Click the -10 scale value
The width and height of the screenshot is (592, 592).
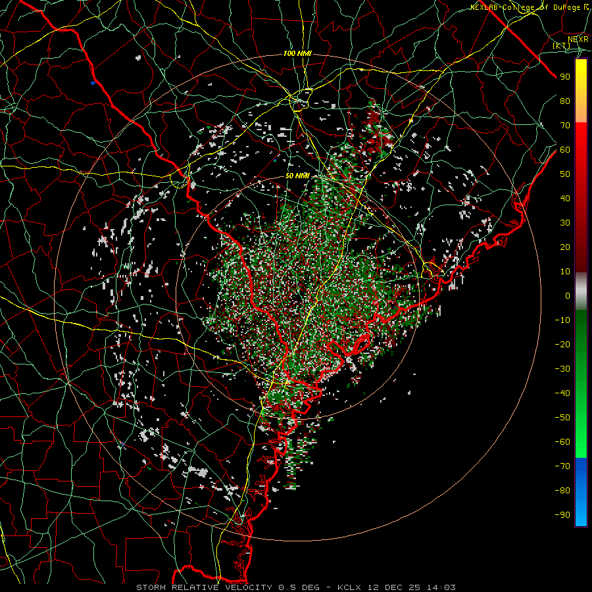pyautogui.click(x=562, y=320)
